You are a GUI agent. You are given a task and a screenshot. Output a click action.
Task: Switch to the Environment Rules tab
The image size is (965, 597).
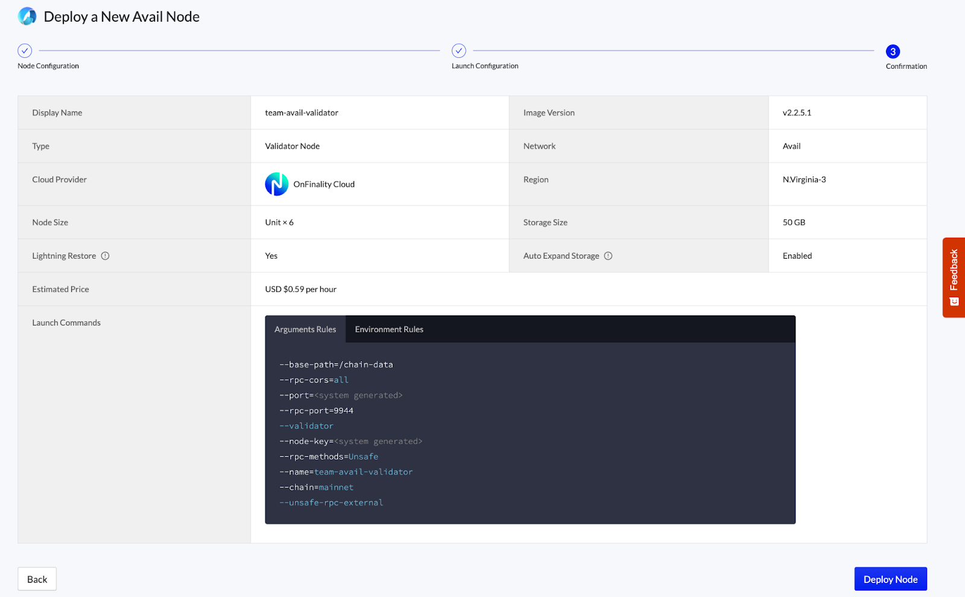(389, 329)
